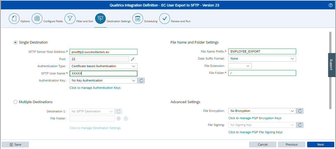
Task: Open Click to manage Authentication Keys link
Action: coord(95,88)
